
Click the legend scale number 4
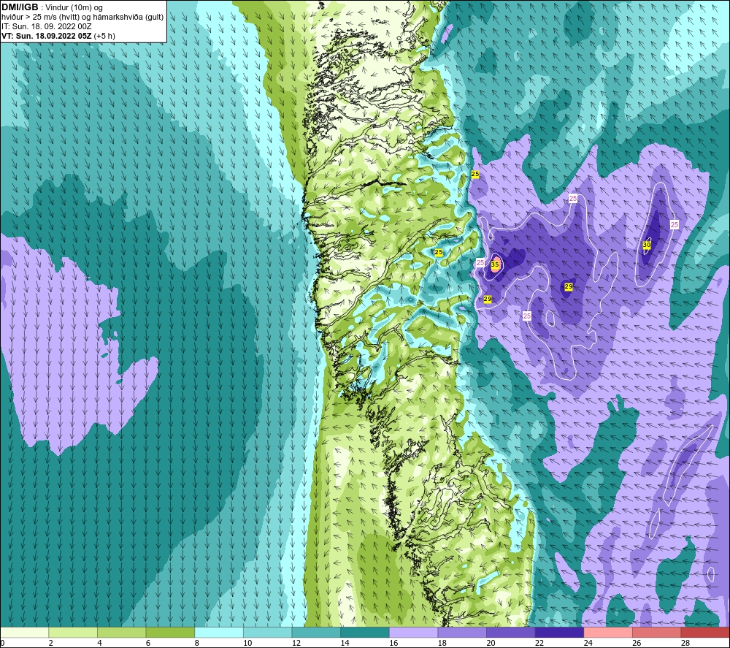click(x=99, y=644)
